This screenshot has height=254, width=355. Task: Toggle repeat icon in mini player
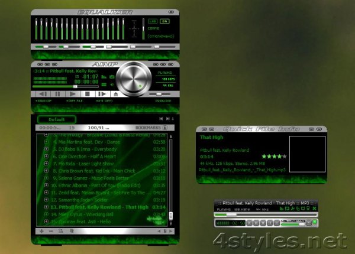(288, 209)
